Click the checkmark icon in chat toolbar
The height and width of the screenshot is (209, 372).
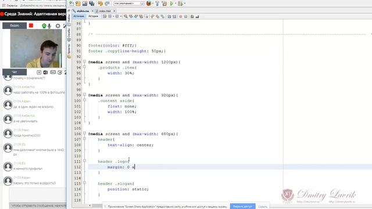tap(60, 72)
